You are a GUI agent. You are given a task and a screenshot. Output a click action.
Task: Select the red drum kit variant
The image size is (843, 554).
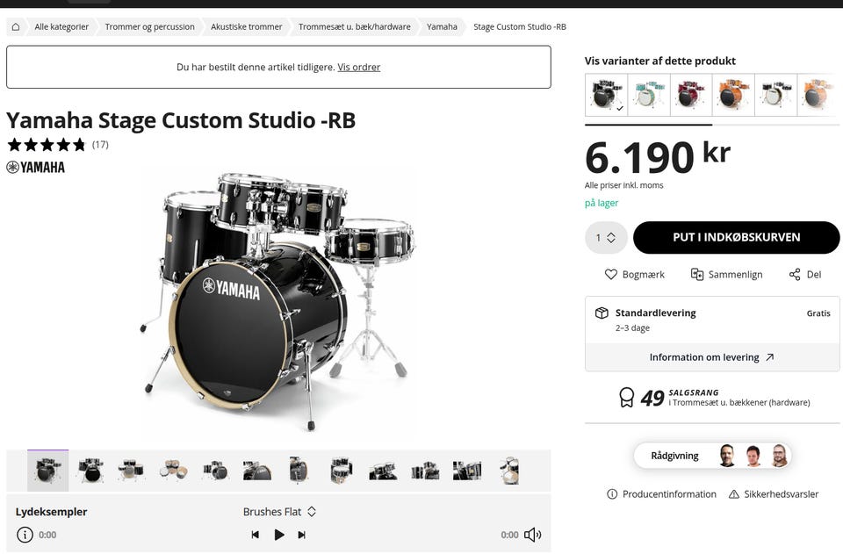coord(690,95)
